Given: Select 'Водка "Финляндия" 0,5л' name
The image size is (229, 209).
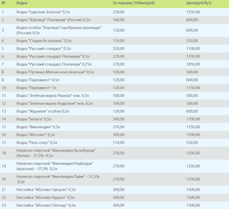Looking at the screenshot, I should tap(38, 127).
